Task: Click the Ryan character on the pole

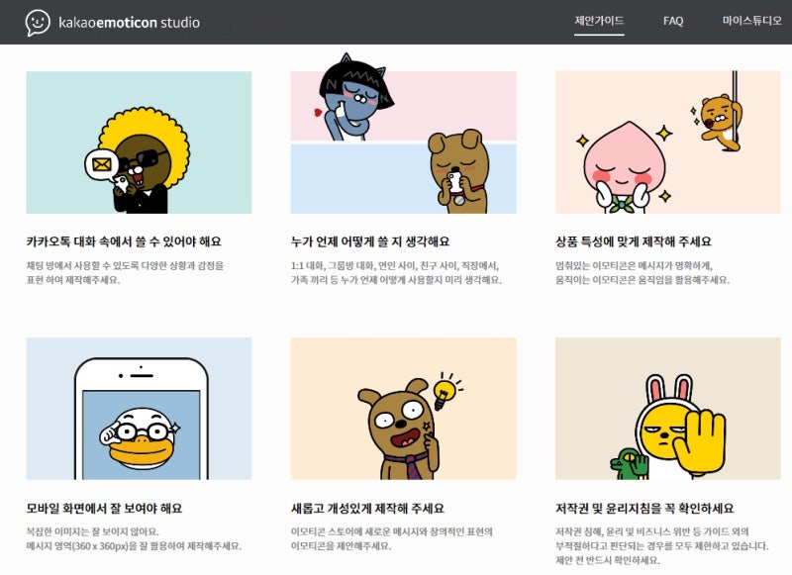Action: pyautogui.click(x=722, y=122)
